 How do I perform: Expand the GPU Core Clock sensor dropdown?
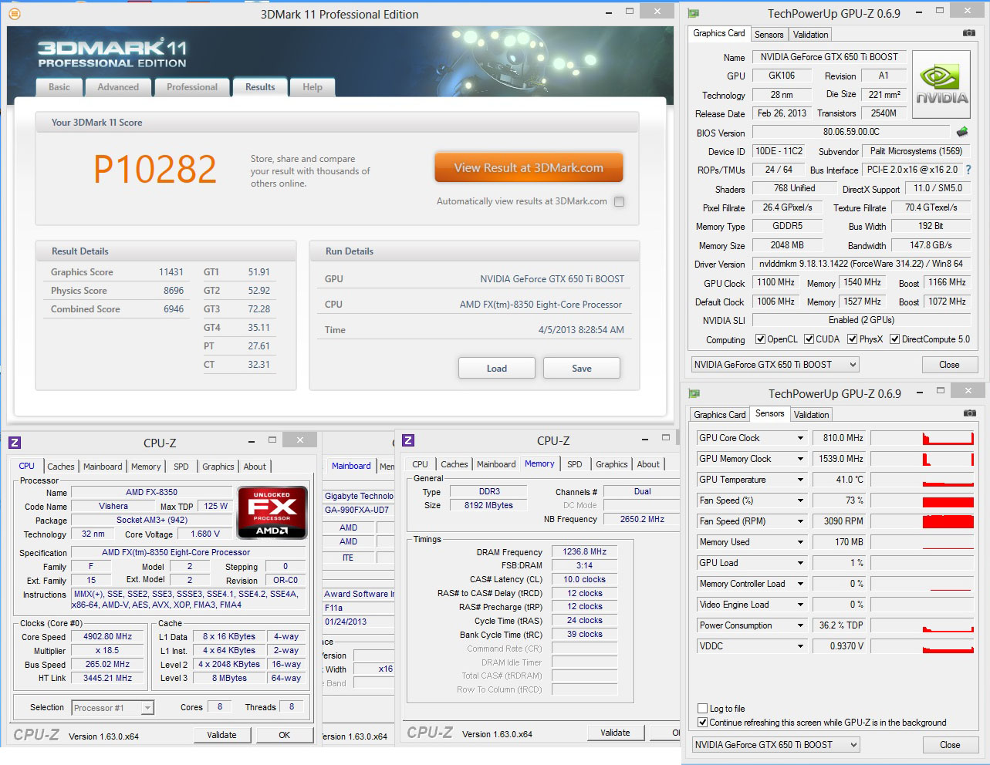[800, 438]
